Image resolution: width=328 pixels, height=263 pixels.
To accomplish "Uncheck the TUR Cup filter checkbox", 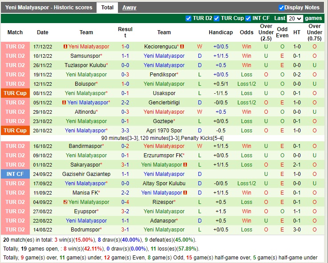I will pyautogui.click(x=216, y=18).
